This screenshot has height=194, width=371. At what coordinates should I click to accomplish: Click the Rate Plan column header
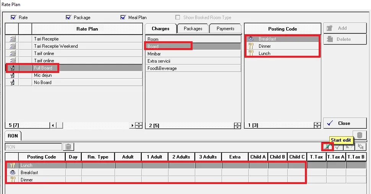[x=87, y=29]
